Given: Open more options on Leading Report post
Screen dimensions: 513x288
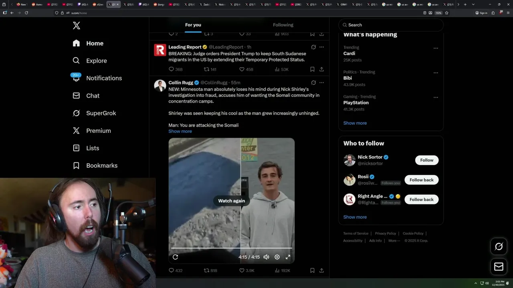Looking at the screenshot, I should coord(321,47).
